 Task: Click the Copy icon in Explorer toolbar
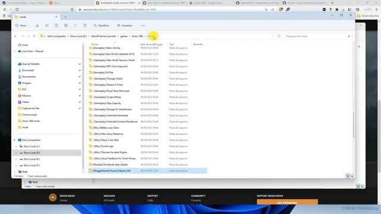tap(46, 26)
